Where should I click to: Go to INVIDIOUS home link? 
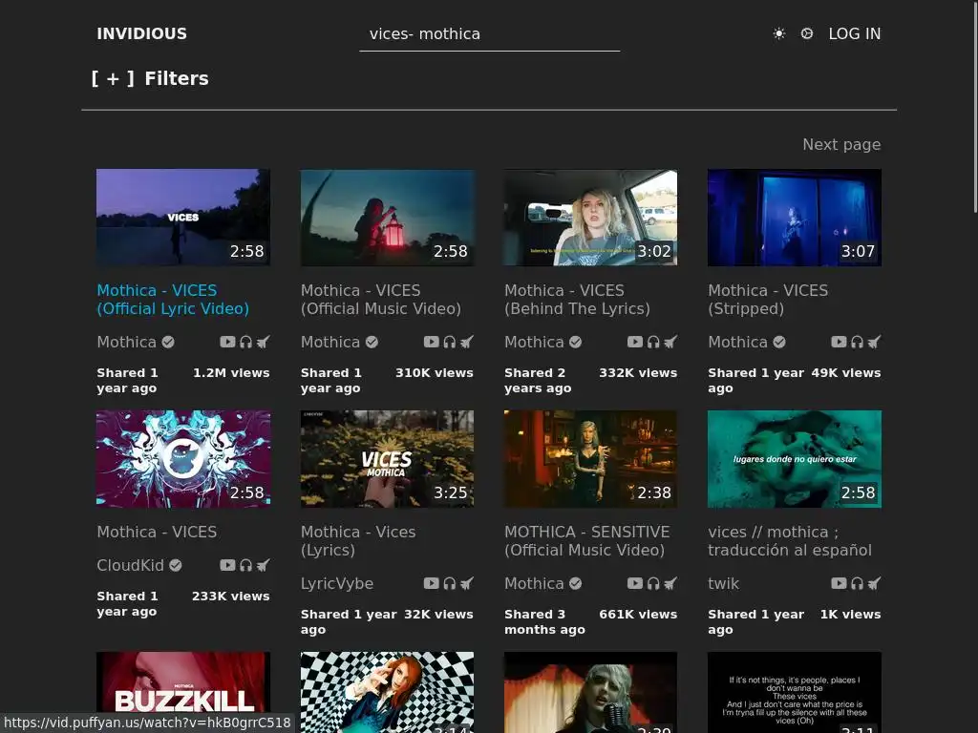coord(141,33)
